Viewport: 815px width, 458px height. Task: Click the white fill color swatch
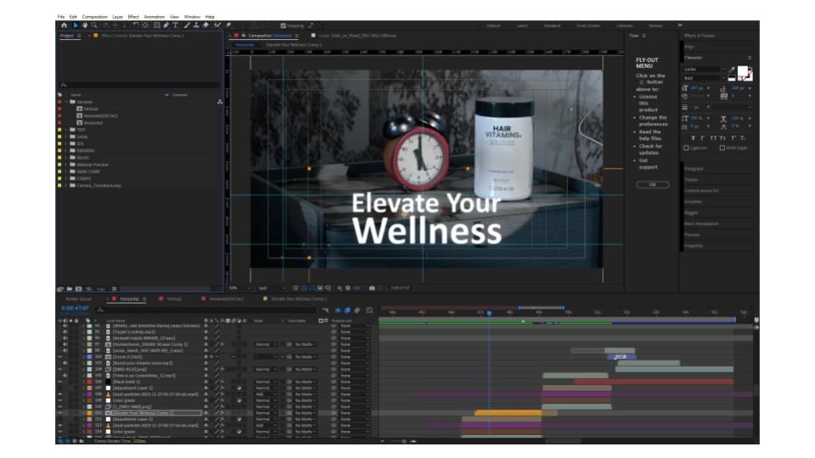pyautogui.click(x=742, y=71)
